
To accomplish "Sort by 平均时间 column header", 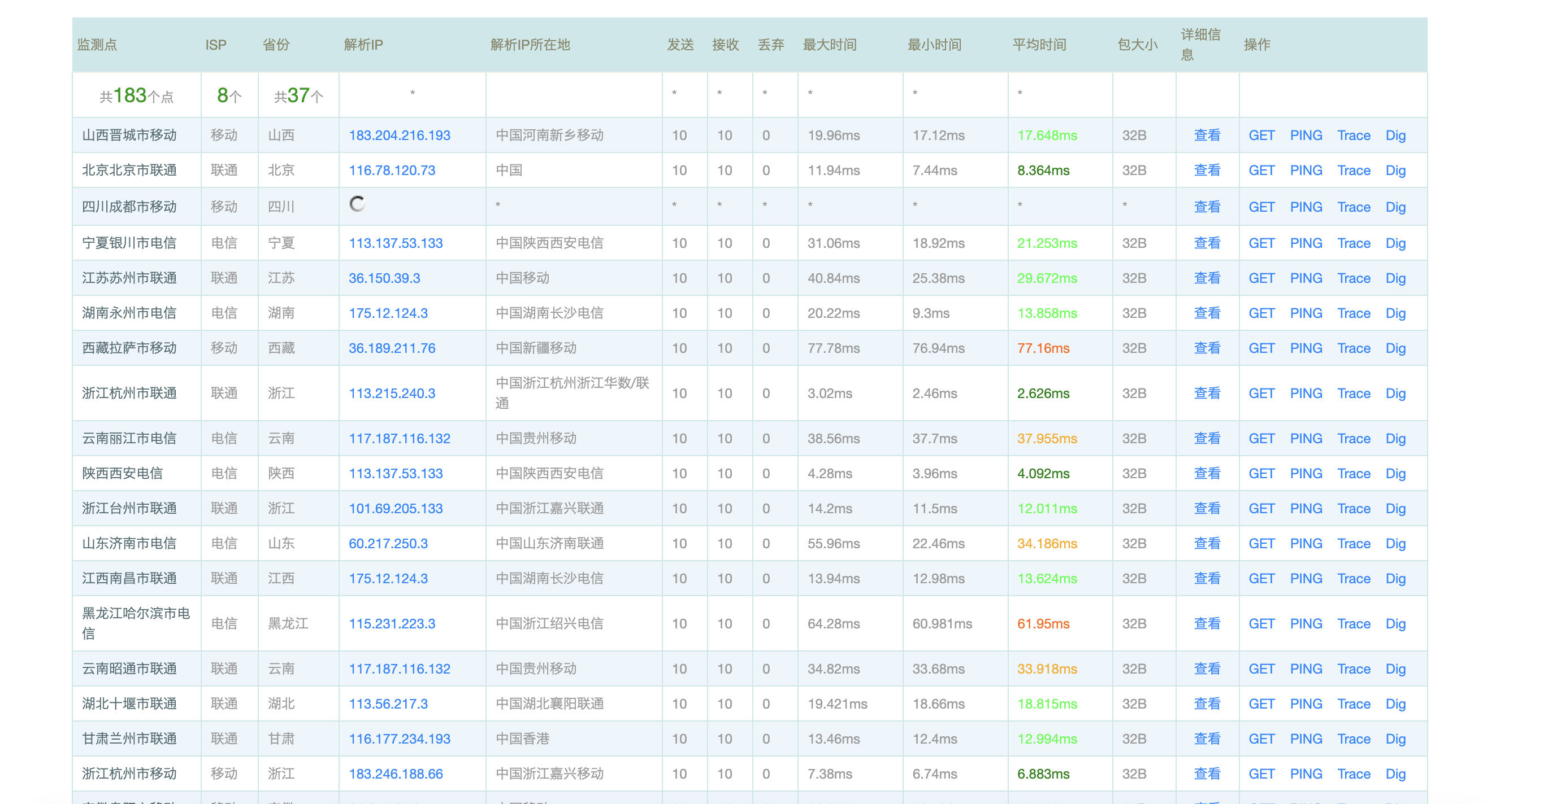I will click(1039, 44).
